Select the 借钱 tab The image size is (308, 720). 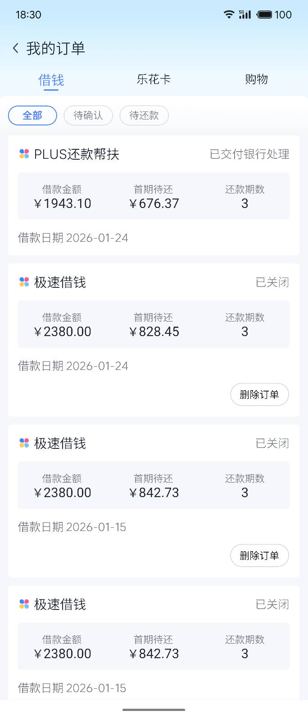51,80
